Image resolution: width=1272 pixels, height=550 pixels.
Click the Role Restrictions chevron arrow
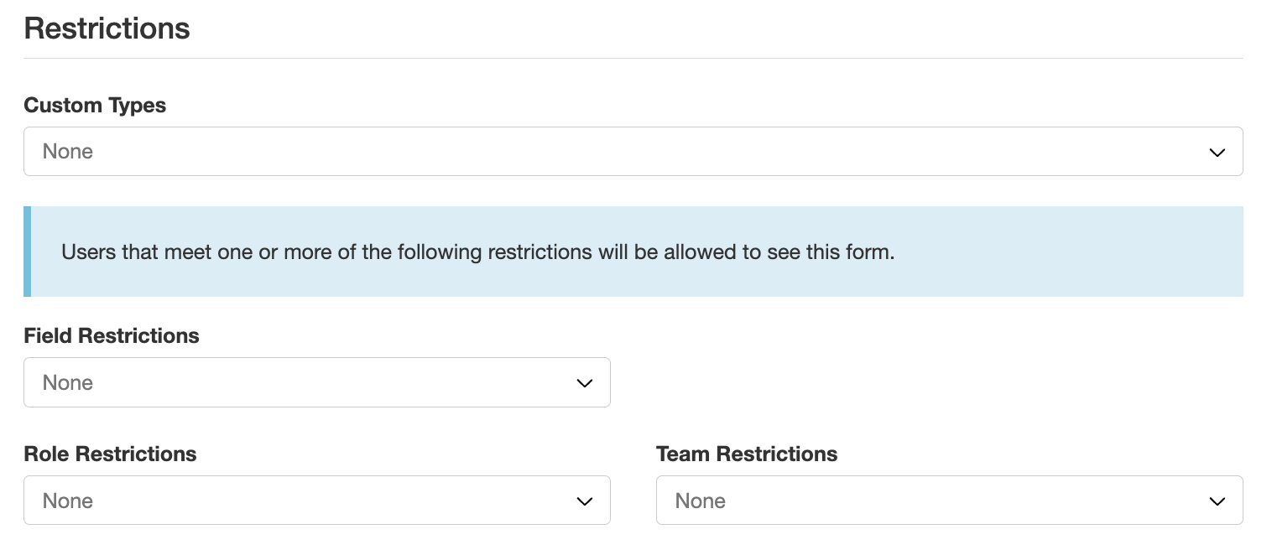click(584, 501)
